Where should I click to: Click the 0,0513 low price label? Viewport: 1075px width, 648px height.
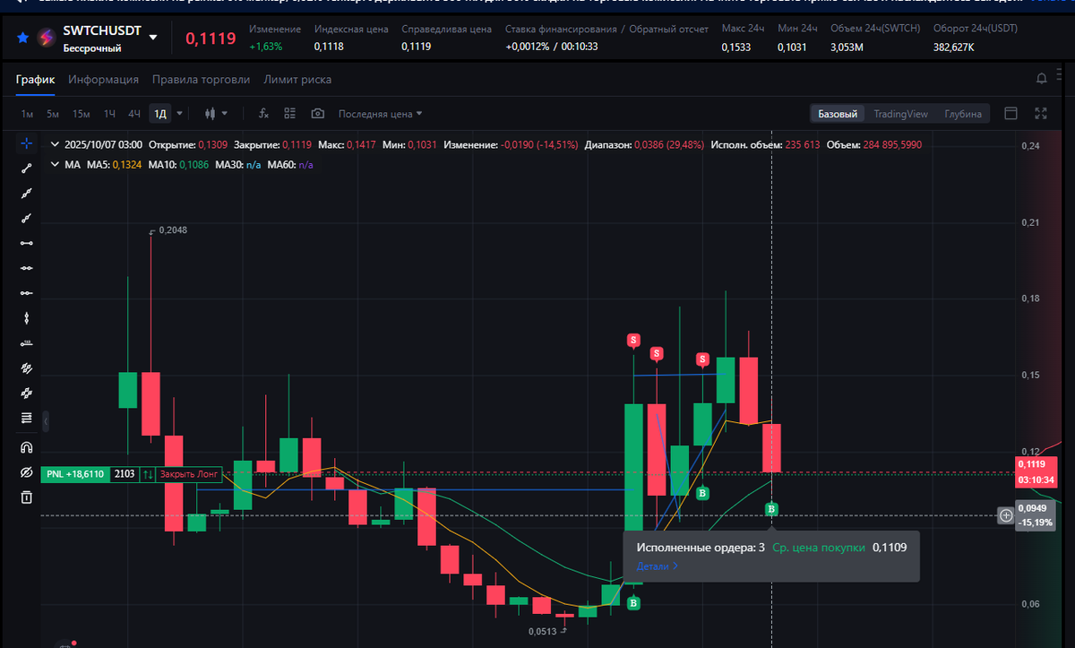click(543, 631)
